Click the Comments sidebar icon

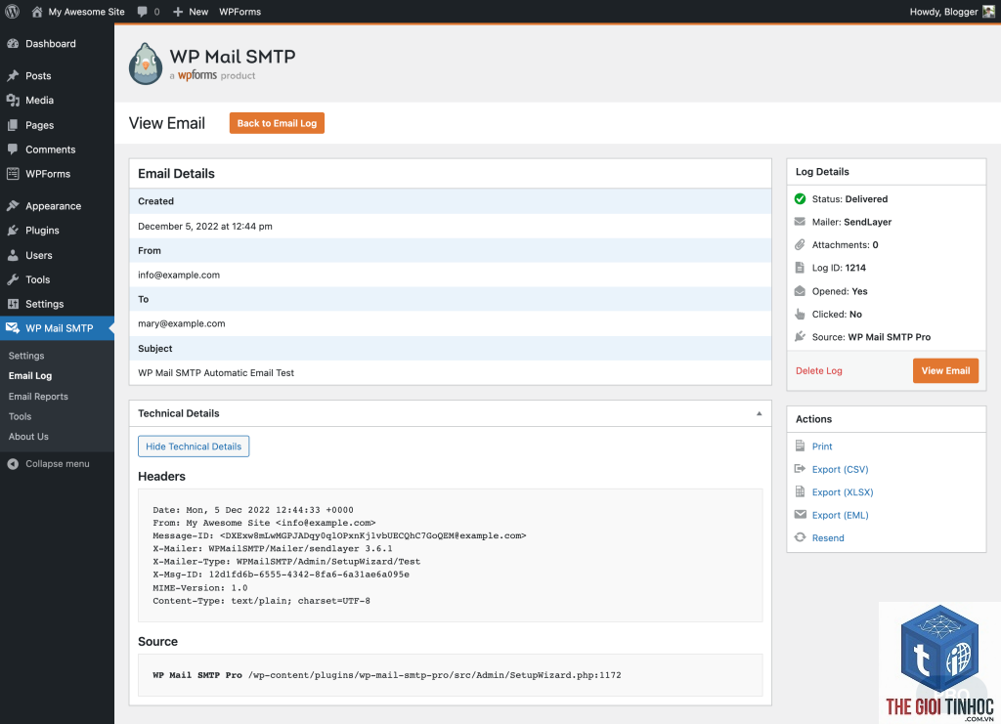(13, 149)
